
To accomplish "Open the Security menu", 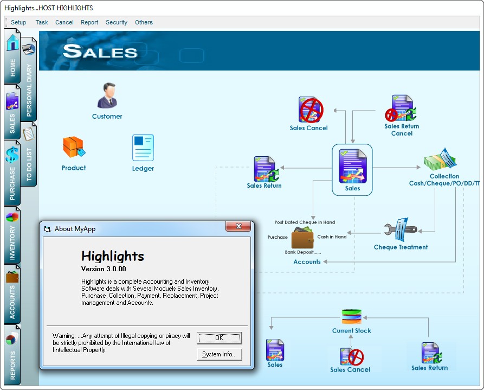I will pos(117,22).
